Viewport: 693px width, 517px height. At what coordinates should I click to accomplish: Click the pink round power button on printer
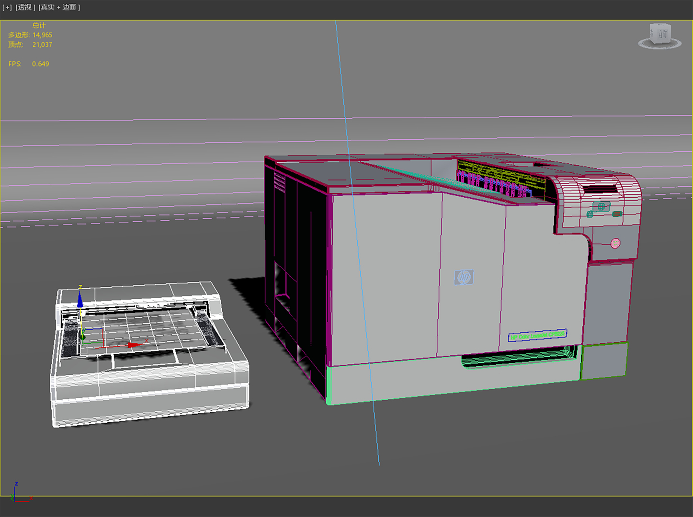(615, 244)
